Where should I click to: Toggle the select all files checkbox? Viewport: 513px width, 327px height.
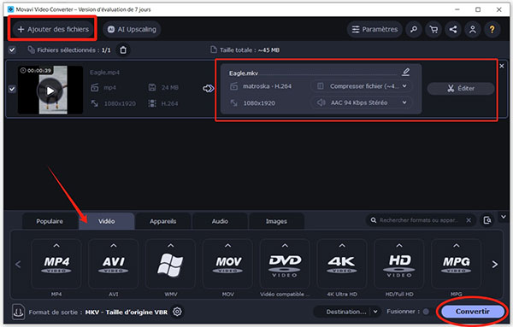pyautogui.click(x=12, y=50)
